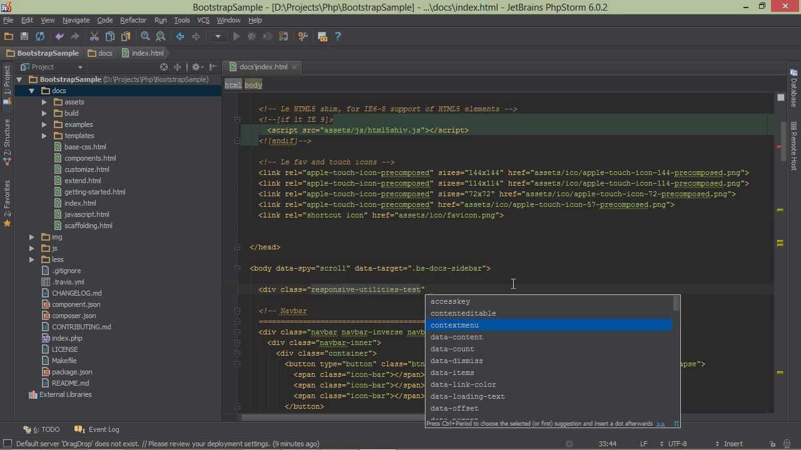The height and width of the screenshot is (450, 801).
Task: Open the run configuration dropdown
Action: point(218,36)
